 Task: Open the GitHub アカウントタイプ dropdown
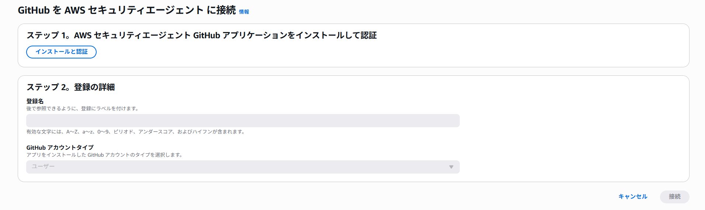[243, 167]
